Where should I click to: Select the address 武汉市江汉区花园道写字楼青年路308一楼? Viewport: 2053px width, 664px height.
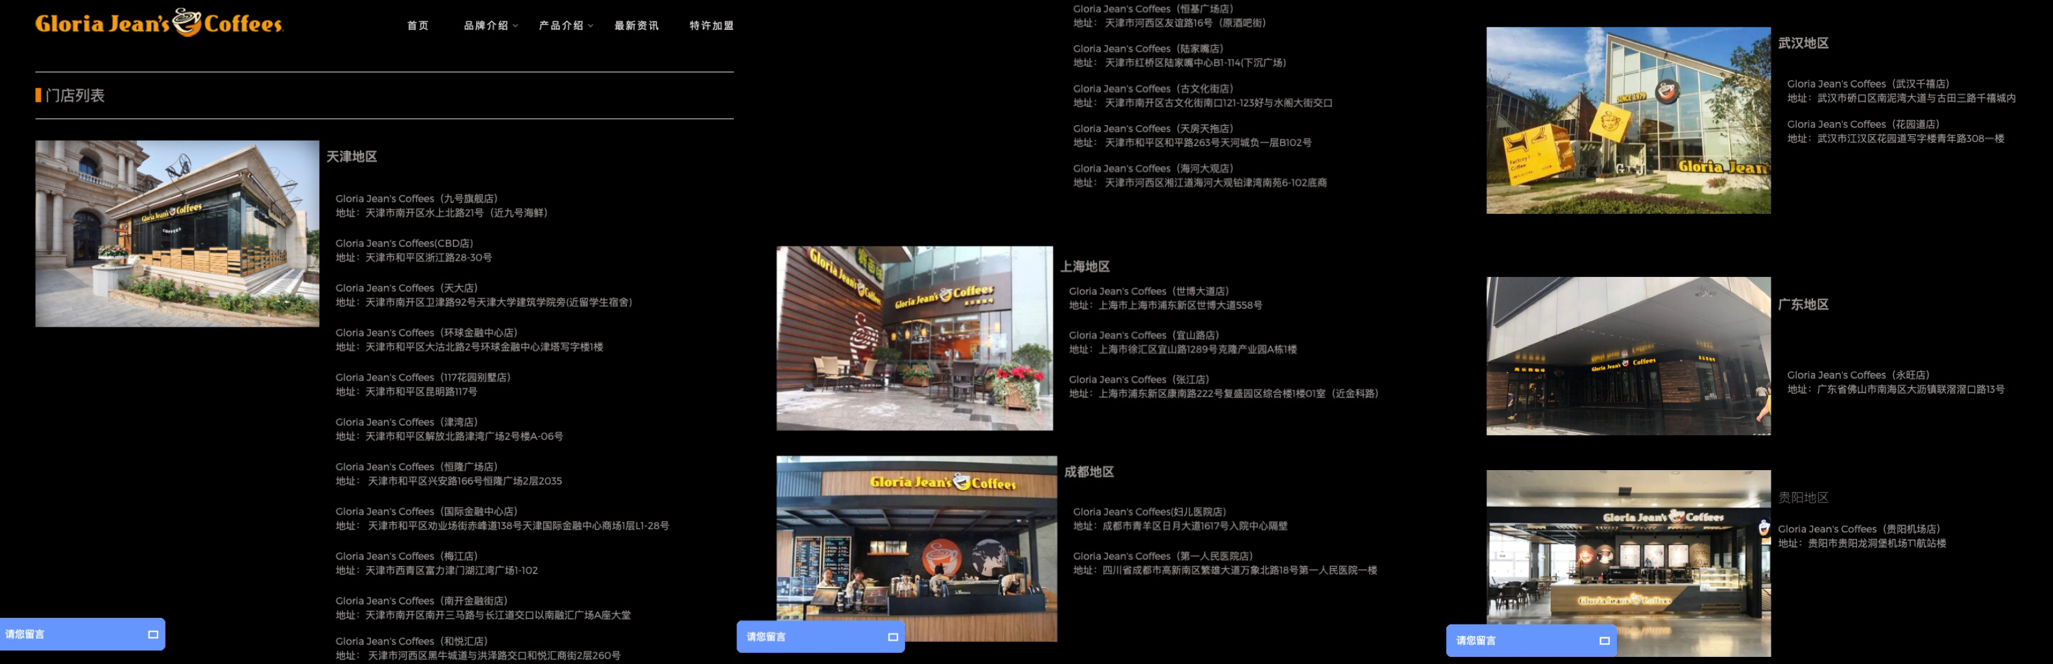[1910, 139]
